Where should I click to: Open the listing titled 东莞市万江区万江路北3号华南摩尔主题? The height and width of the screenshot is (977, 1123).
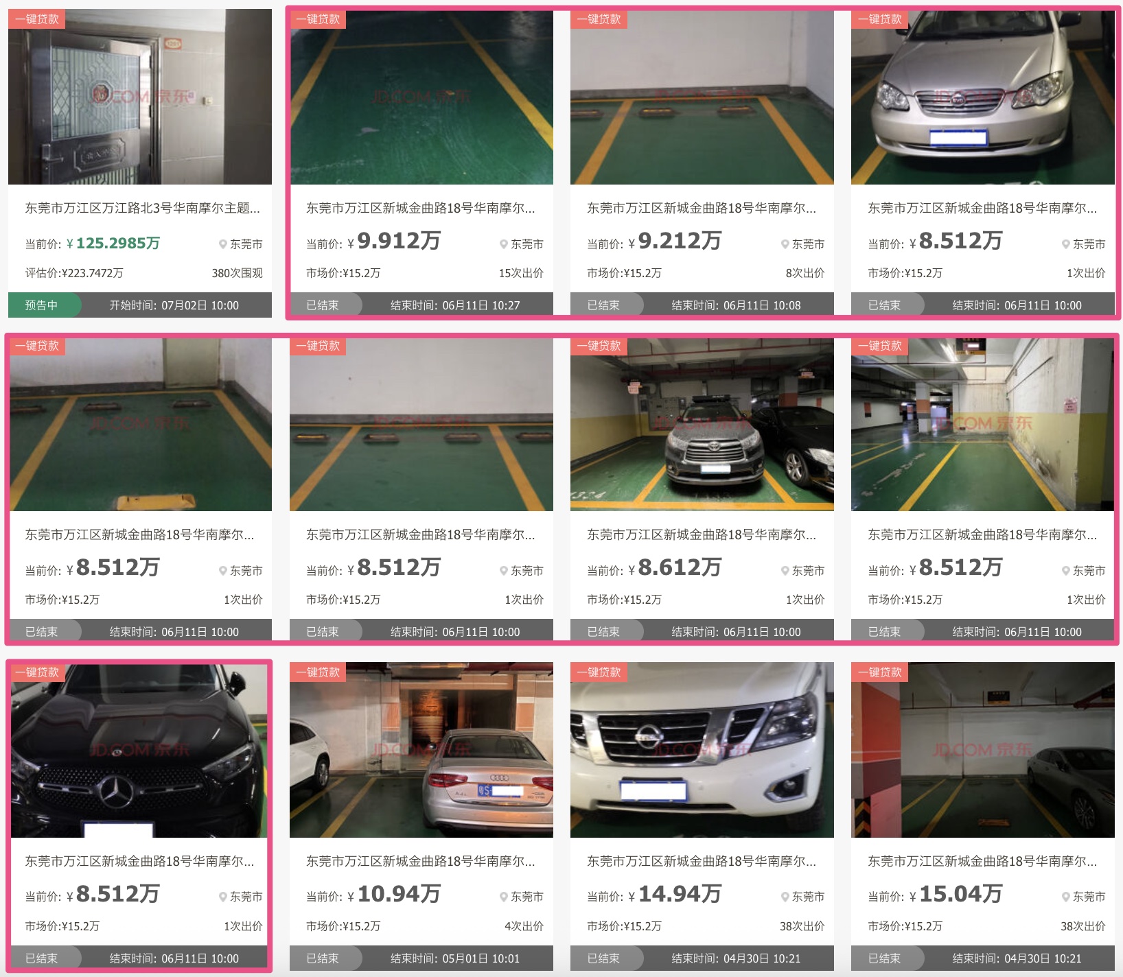pyautogui.click(x=143, y=208)
